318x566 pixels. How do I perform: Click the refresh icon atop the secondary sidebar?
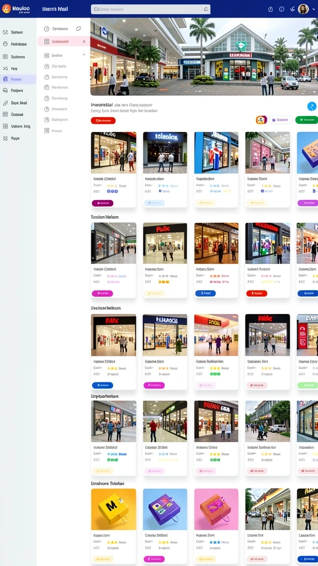[78, 29]
